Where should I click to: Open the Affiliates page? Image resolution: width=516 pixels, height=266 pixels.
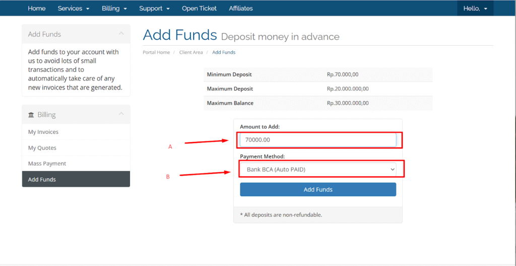(241, 9)
